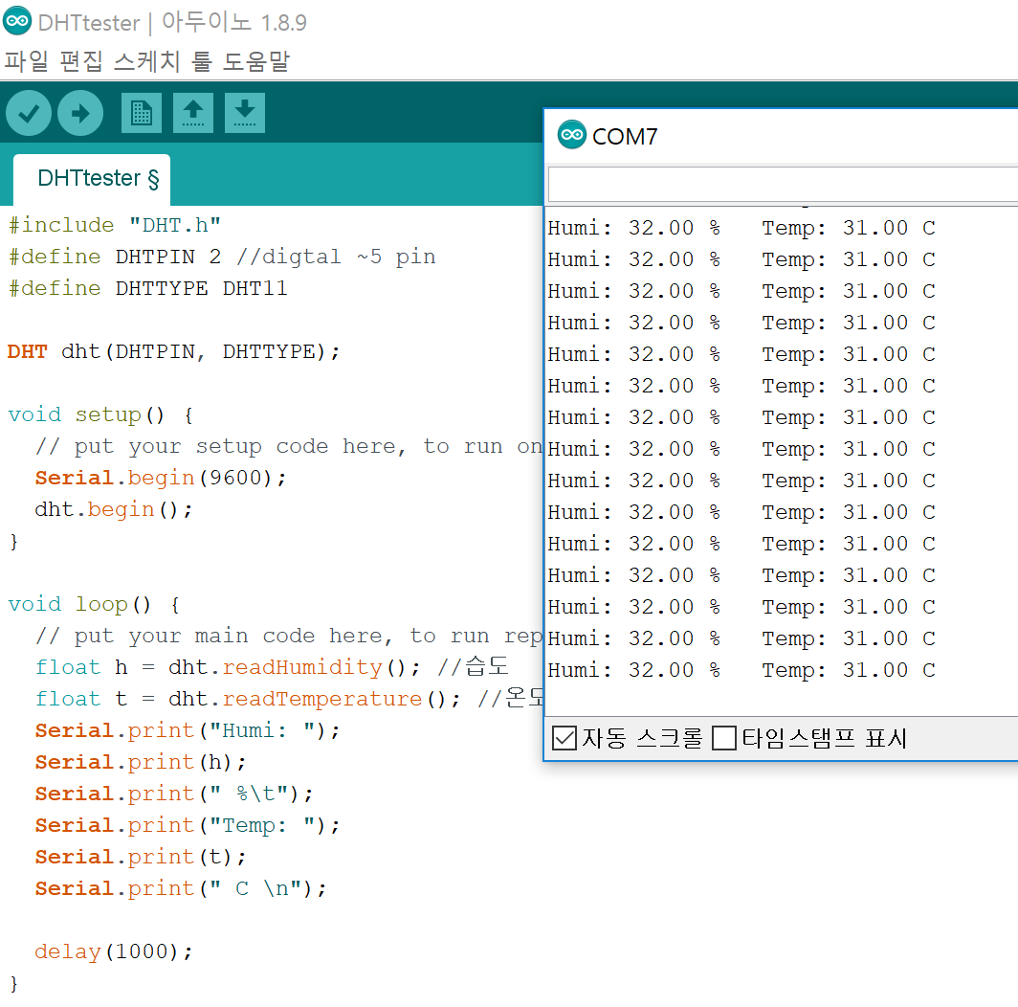1018x1007 pixels.
Task: Open the 도움말 menu
Action: coord(255,61)
